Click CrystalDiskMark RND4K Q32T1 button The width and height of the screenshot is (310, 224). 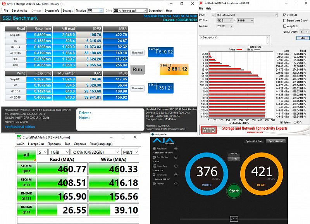point(26,196)
